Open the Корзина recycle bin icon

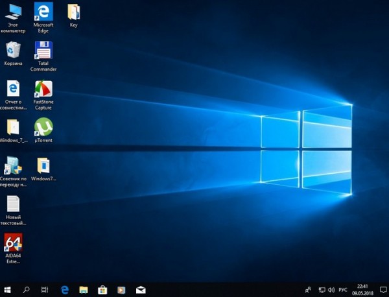(13, 54)
